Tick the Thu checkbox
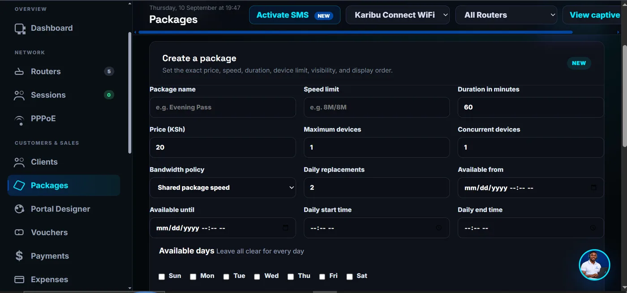The height and width of the screenshot is (293, 627). (x=291, y=276)
